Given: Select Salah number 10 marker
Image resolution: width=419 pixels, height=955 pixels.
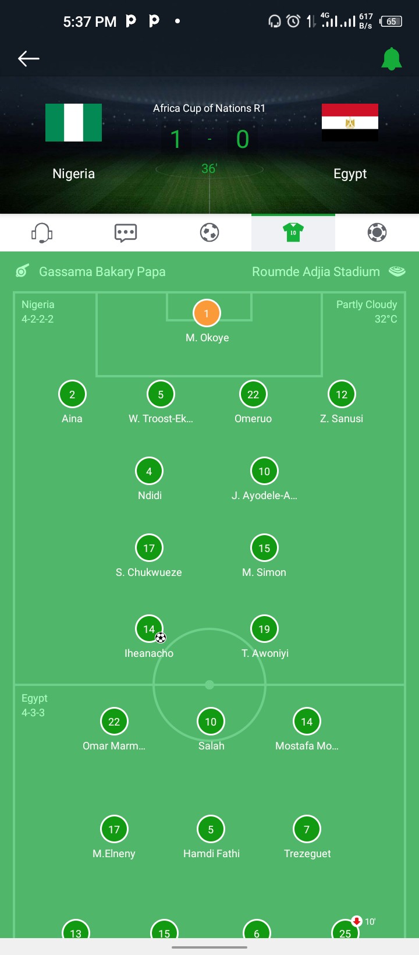Looking at the screenshot, I should coord(211,721).
